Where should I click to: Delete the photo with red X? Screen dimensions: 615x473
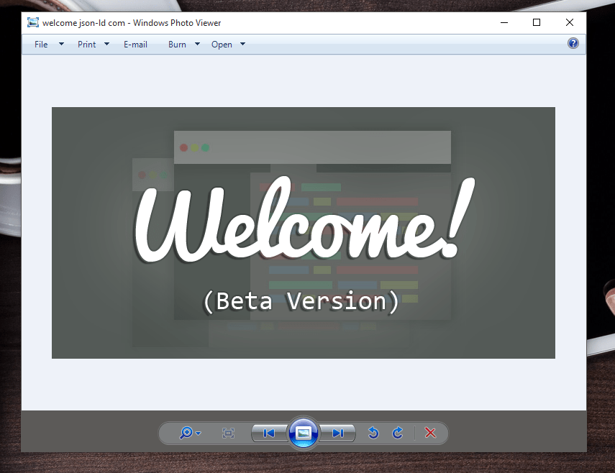pyautogui.click(x=430, y=433)
